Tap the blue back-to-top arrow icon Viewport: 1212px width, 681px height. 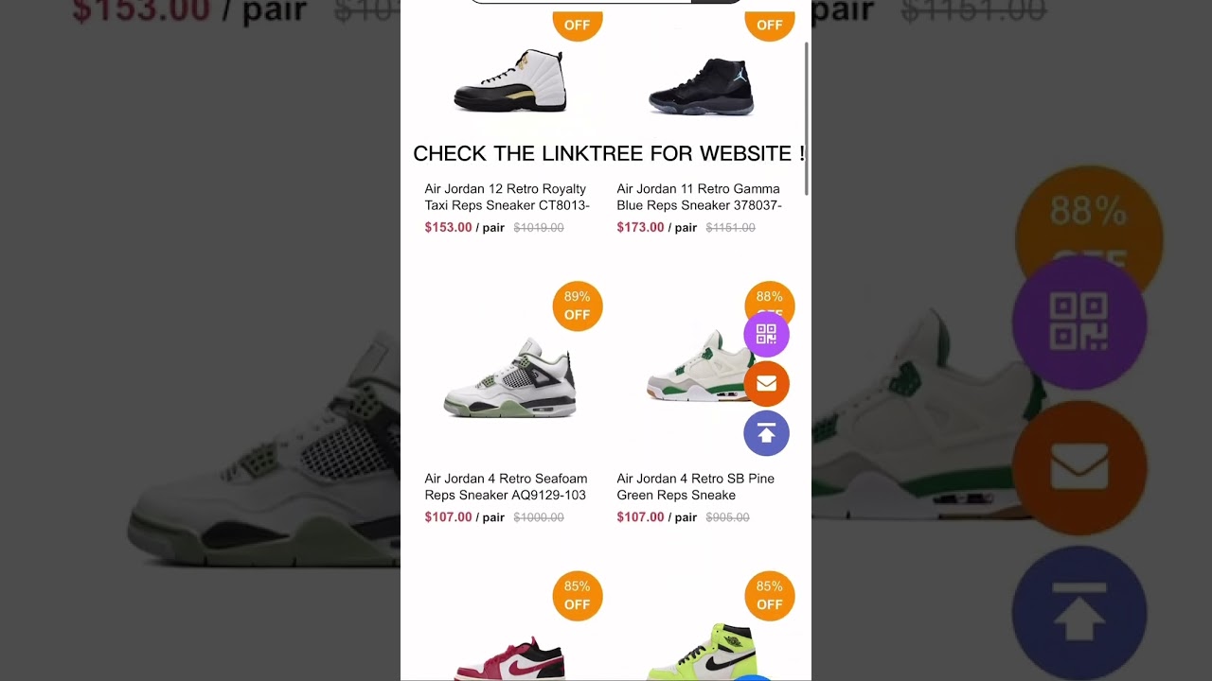[766, 433]
